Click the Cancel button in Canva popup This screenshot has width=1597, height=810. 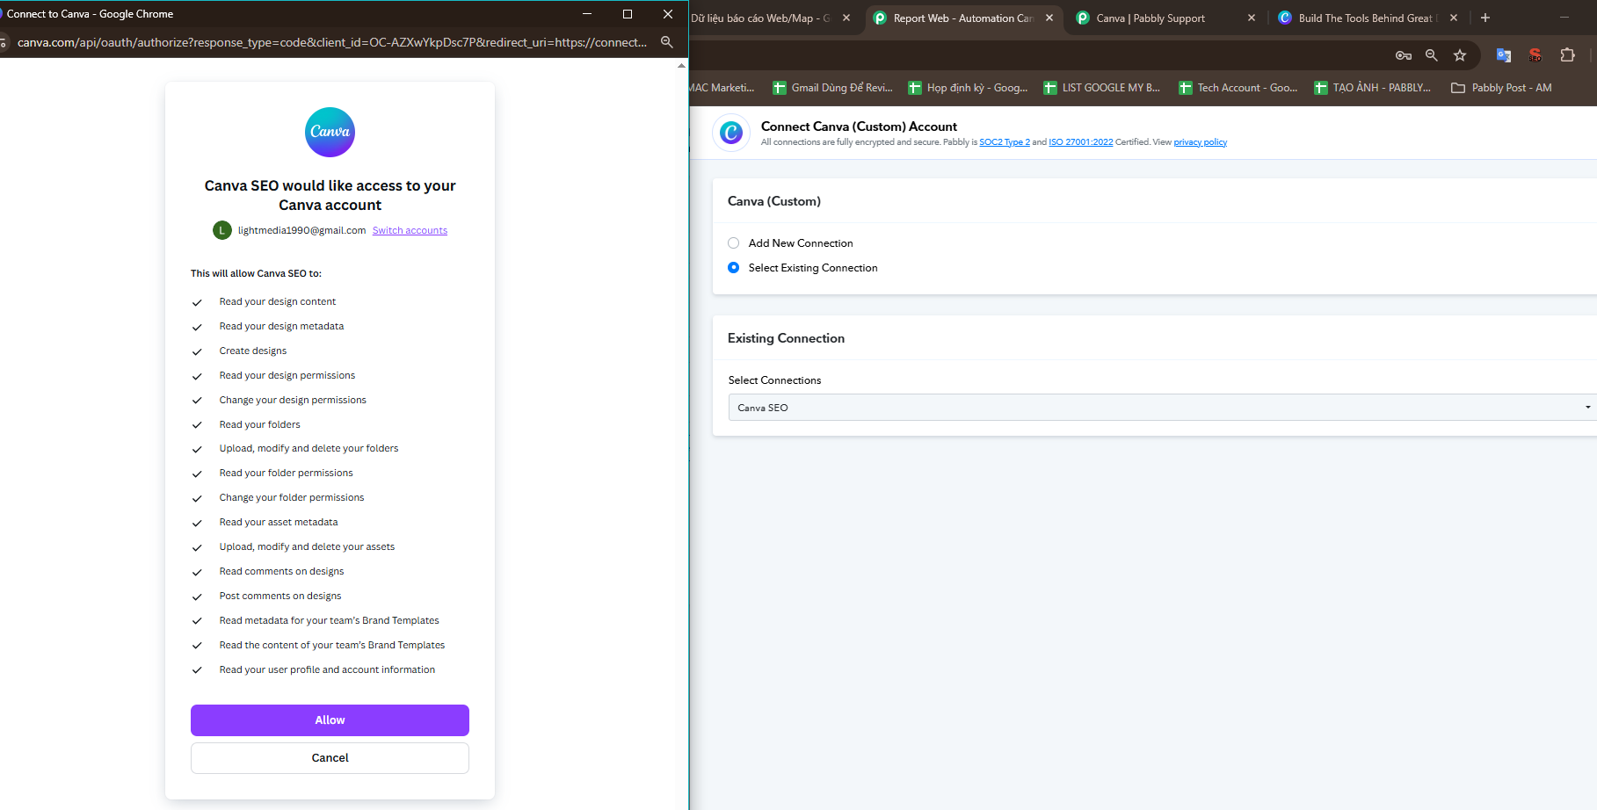point(330,758)
